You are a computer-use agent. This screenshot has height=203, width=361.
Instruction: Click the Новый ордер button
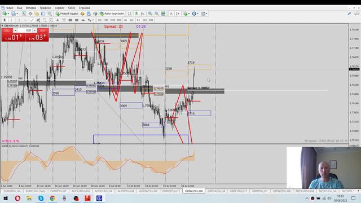[67, 14]
